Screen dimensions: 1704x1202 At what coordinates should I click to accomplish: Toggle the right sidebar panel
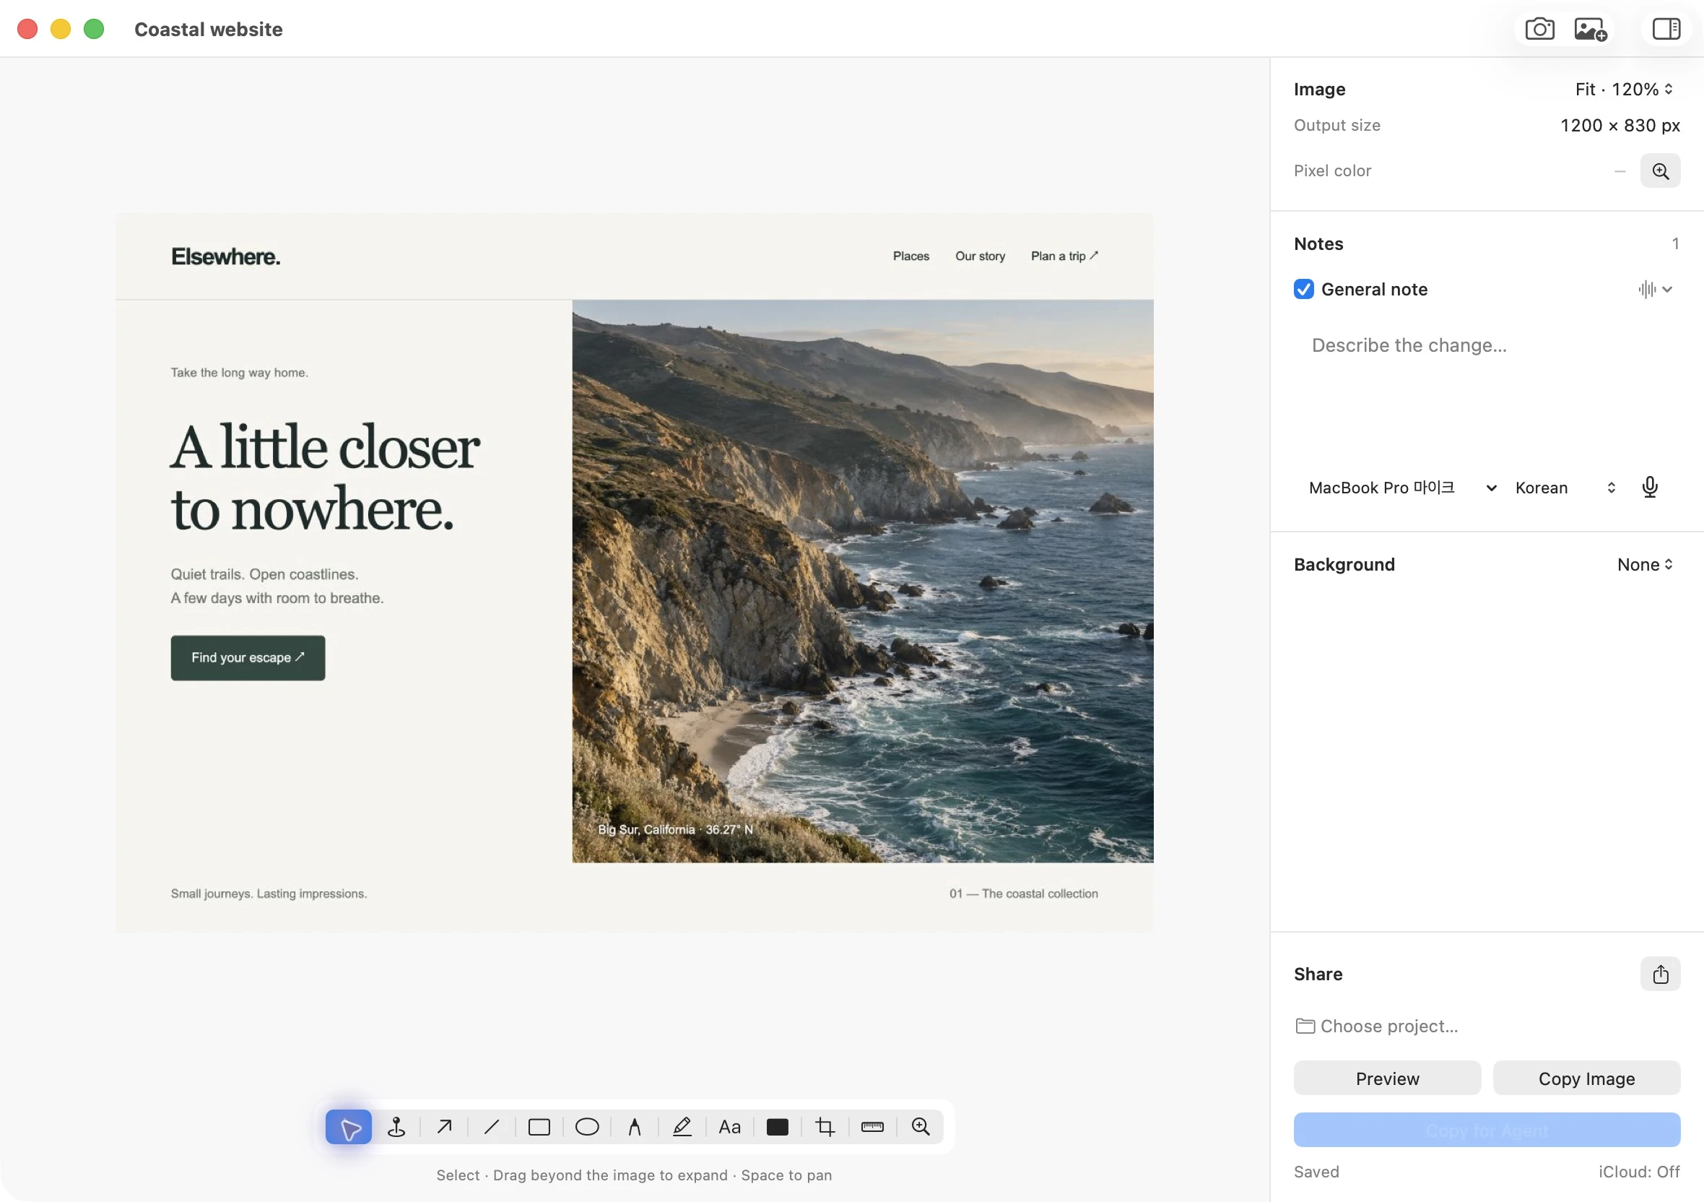(1666, 30)
